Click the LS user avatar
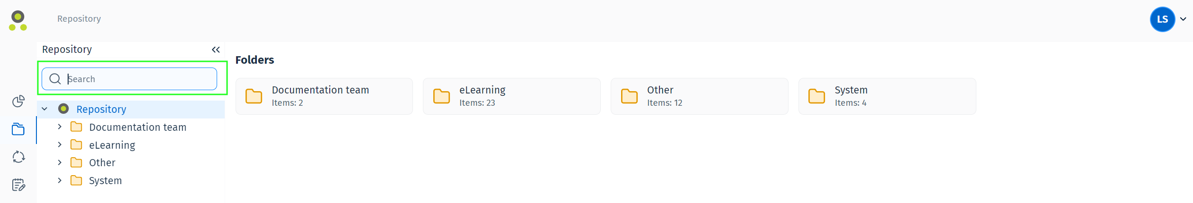 tap(1162, 19)
